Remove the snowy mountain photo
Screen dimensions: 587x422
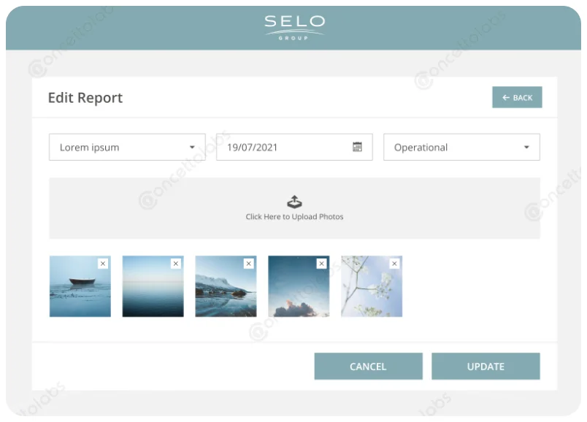click(x=249, y=264)
